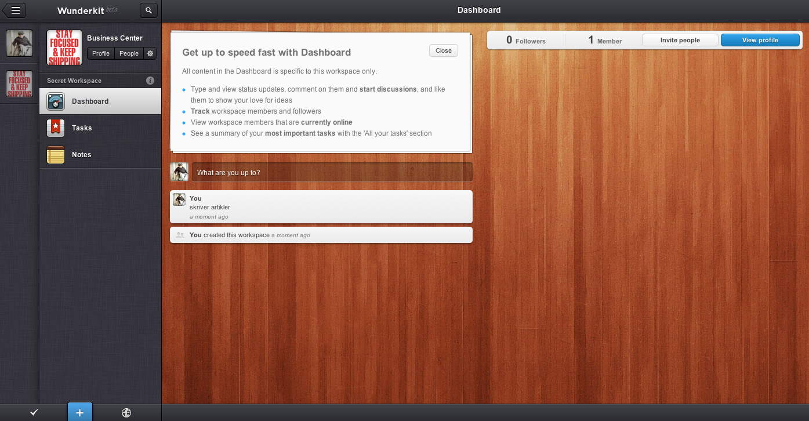
Task: Open the Profile tab of Business Center
Action: pyautogui.click(x=101, y=53)
